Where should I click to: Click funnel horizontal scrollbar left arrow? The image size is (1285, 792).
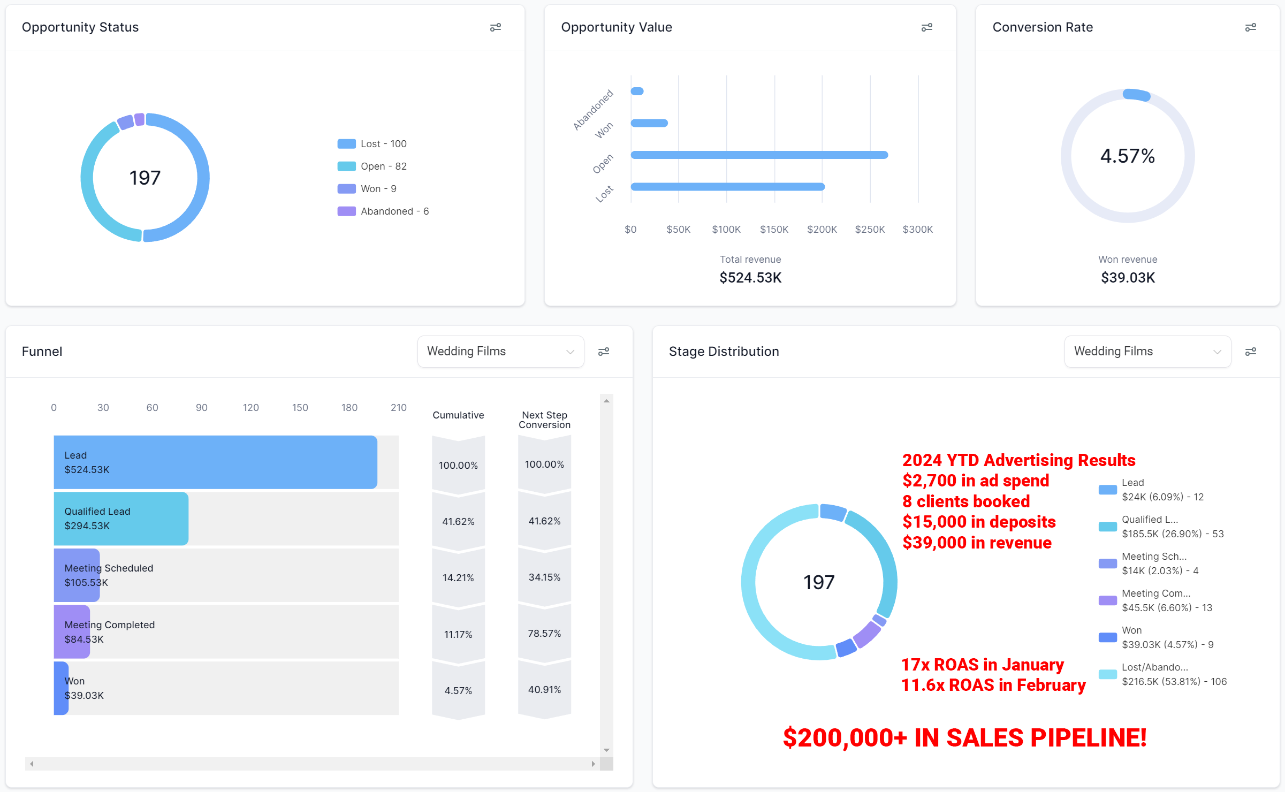32,764
